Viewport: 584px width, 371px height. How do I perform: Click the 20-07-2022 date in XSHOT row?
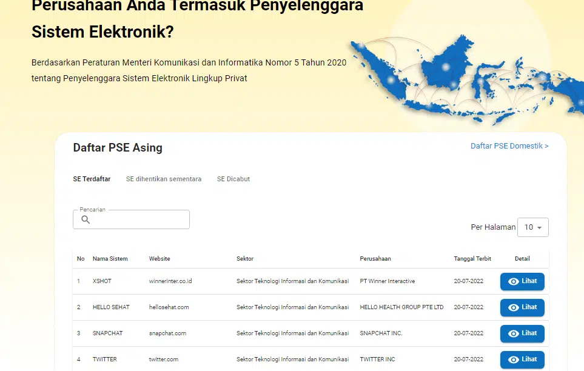(469, 281)
